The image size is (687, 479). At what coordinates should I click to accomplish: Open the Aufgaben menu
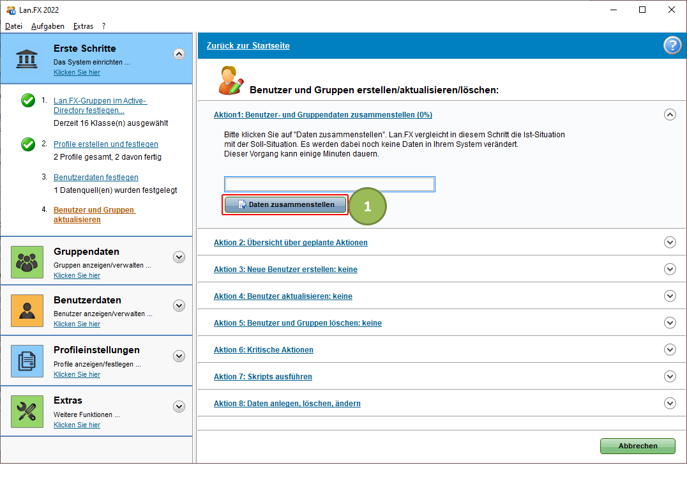(x=48, y=26)
